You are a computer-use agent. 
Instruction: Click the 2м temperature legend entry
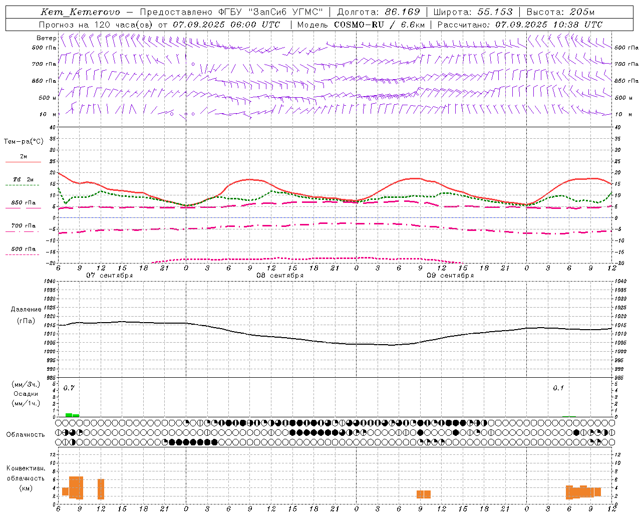[24, 156]
